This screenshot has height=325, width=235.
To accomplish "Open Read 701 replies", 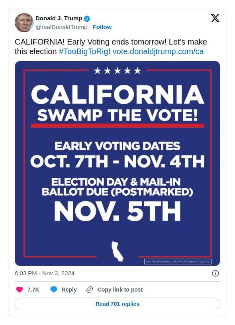I will pyautogui.click(x=117, y=304).
